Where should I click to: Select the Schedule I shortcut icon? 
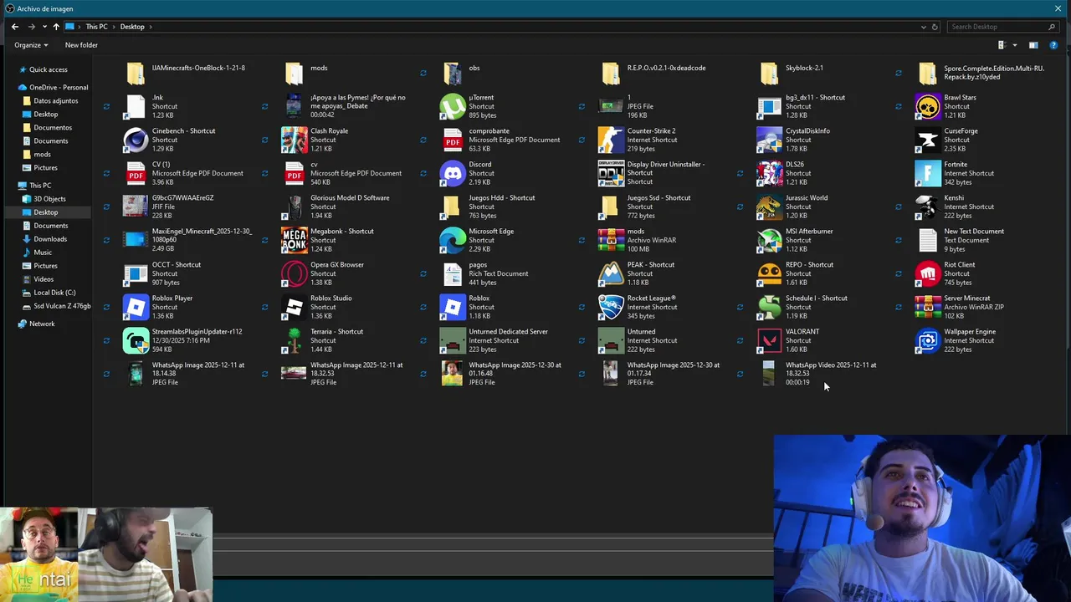[769, 307]
